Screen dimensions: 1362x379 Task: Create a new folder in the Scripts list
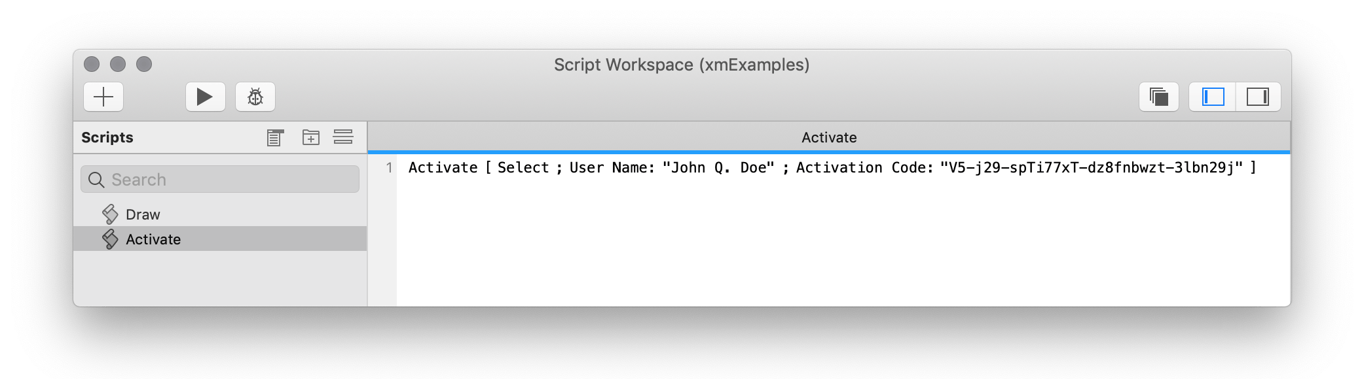pos(310,137)
